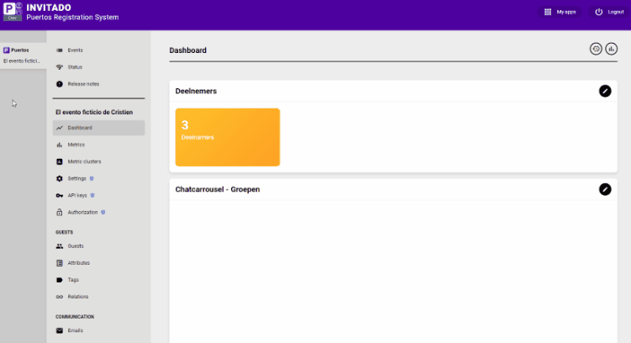Go to Metric clusters page

coord(98,162)
